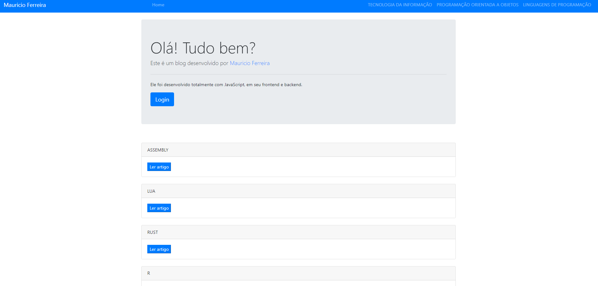
Task: Open PROGRAMAÇÃO ORIENTADA A OBJETOS category
Action: [x=477, y=5]
